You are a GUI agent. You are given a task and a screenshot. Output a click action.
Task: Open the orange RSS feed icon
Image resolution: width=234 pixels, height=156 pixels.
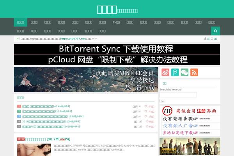[x=194, y=73]
